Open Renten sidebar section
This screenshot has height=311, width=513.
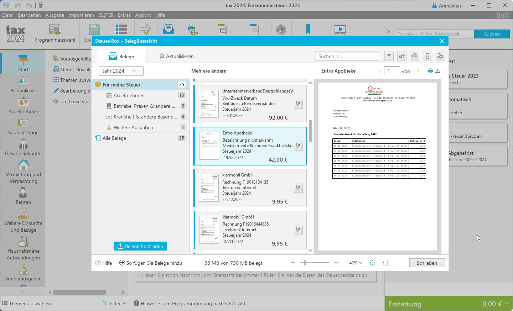(x=23, y=196)
